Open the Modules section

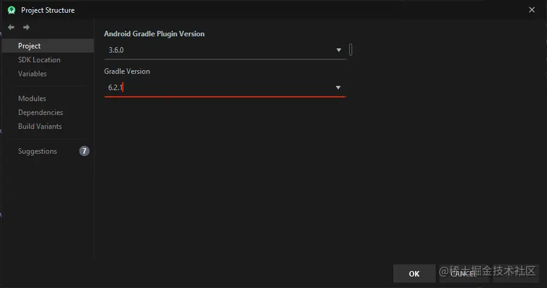click(32, 99)
